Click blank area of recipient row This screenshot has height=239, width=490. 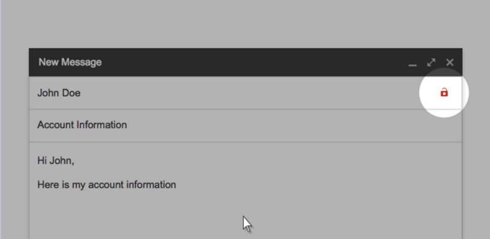point(250,93)
